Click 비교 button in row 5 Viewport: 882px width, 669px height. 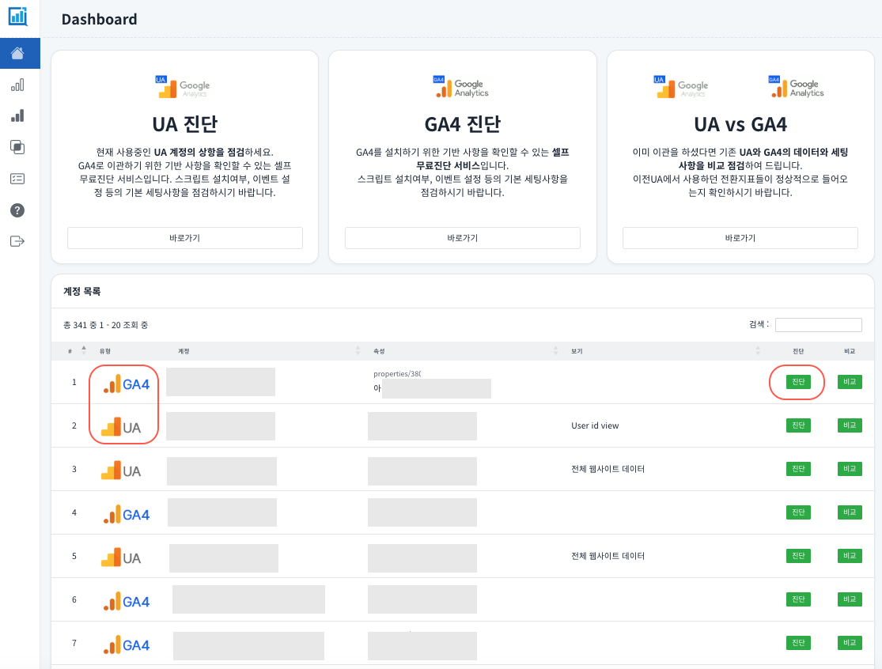[x=850, y=555]
